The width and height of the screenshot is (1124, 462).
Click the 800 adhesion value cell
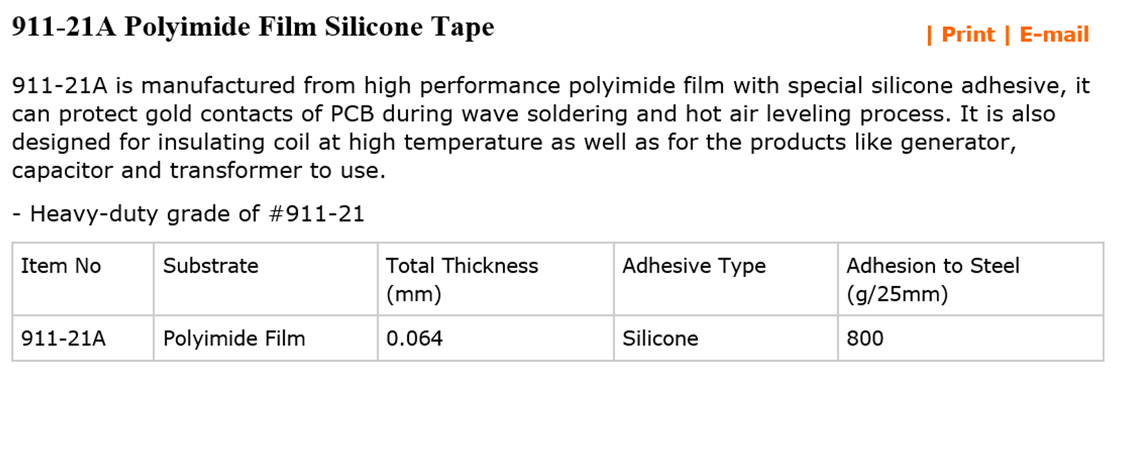click(865, 338)
